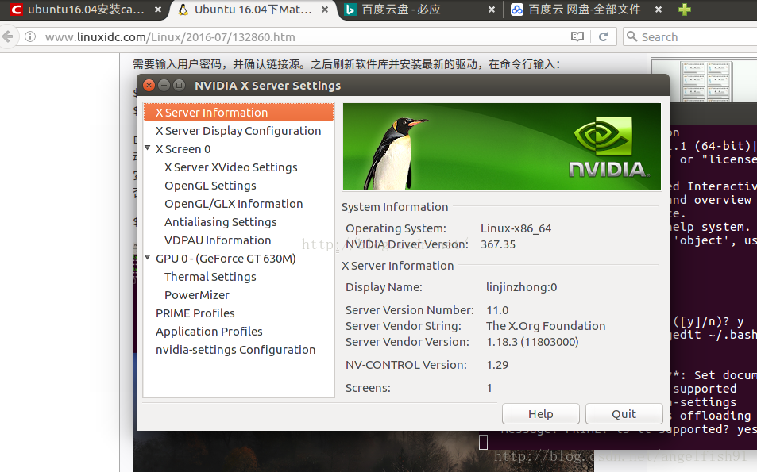The height and width of the screenshot is (472, 757).
Task: Click the Help button
Action: [541, 413]
